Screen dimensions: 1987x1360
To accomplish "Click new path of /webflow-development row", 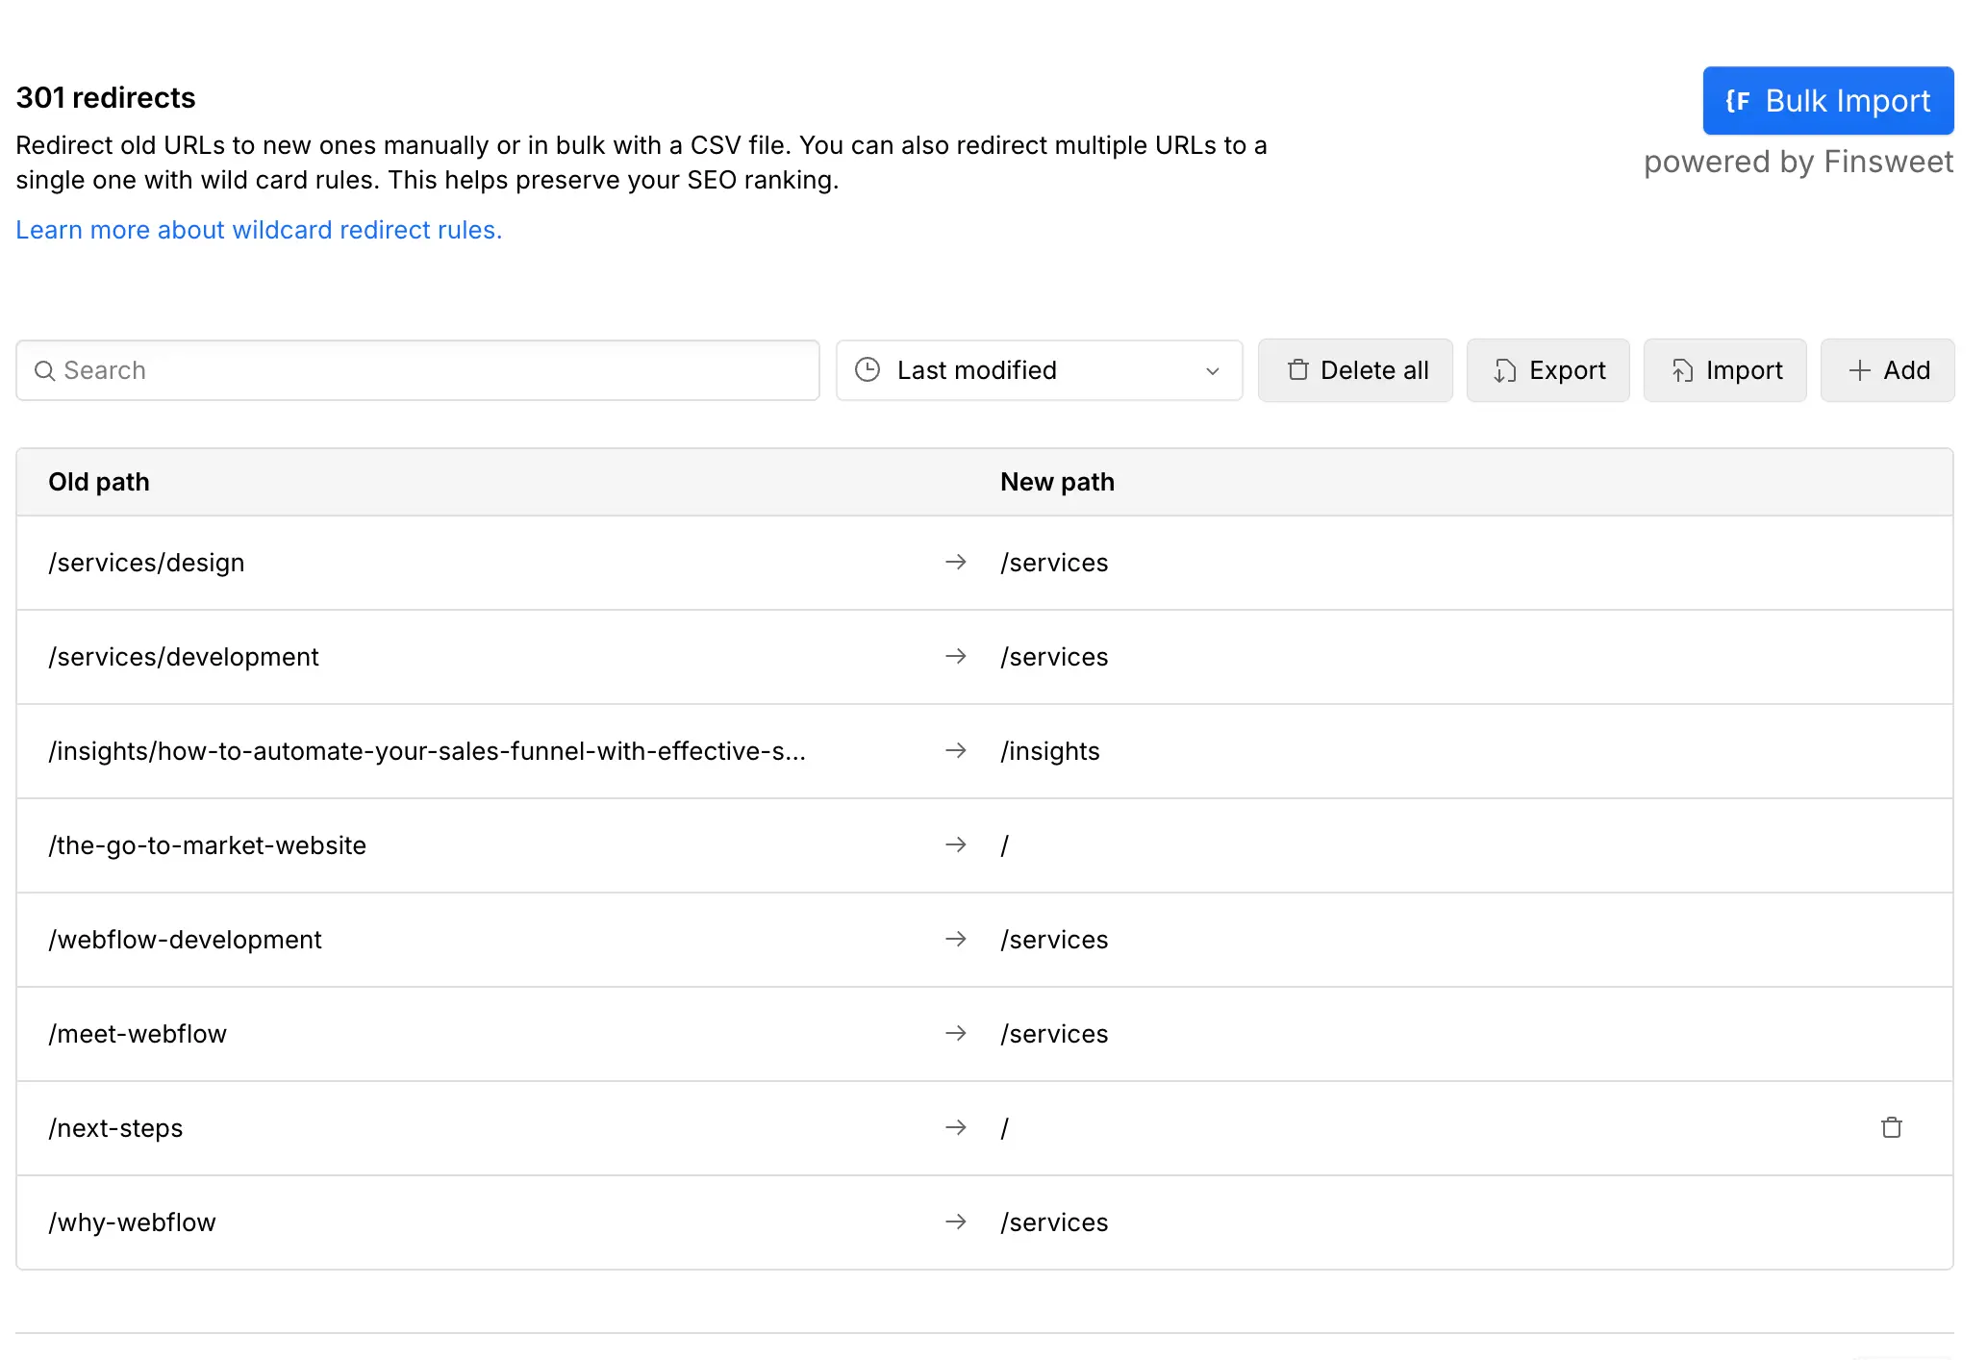I will pos(1054,940).
